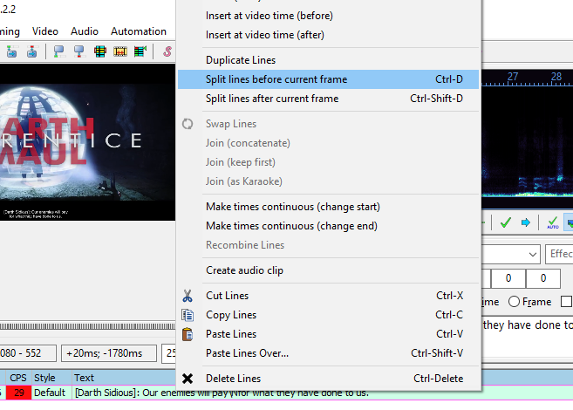Select Create audio clip
The height and width of the screenshot is (410, 573).
(328, 270)
